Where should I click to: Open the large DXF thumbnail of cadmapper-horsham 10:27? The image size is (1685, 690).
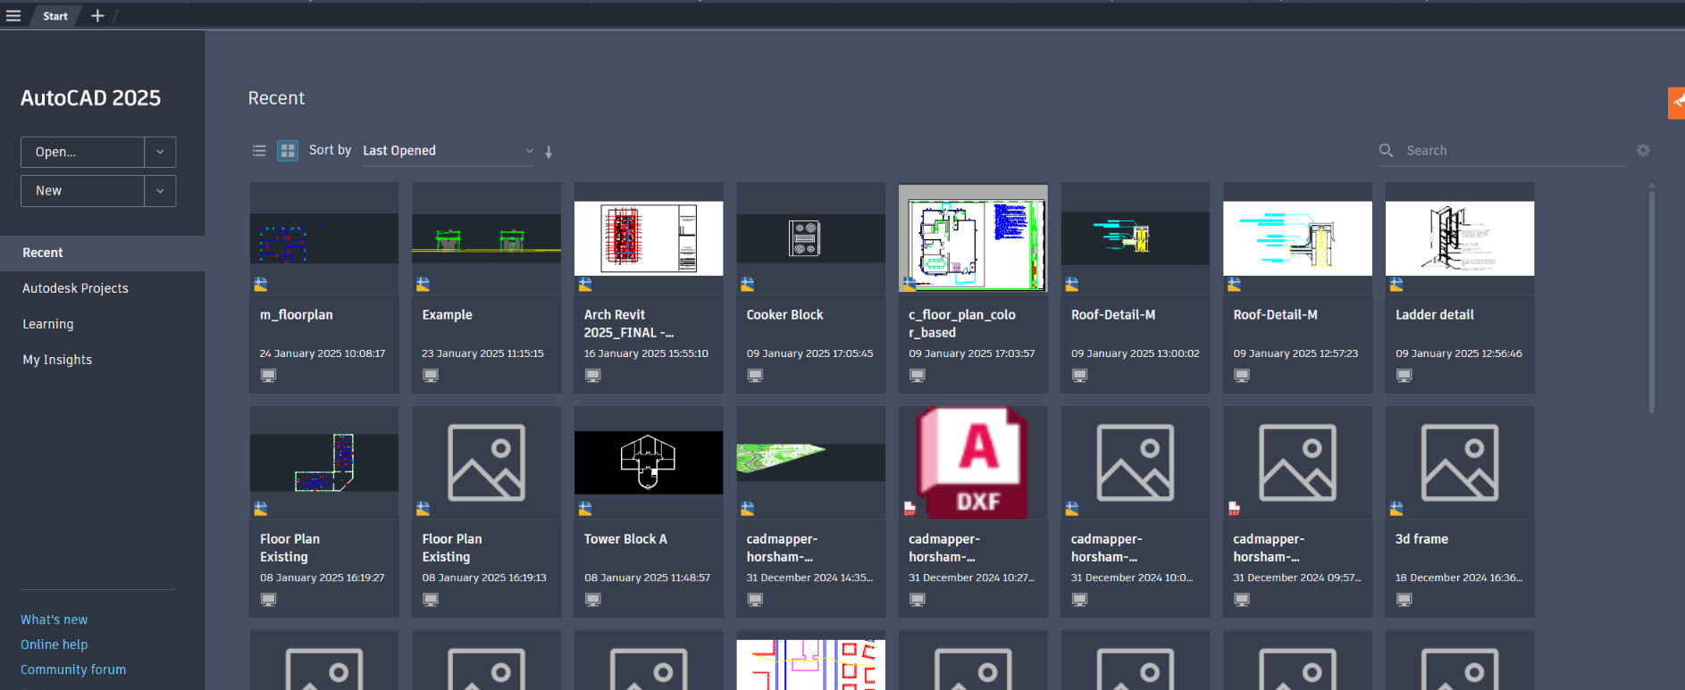(x=973, y=462)
